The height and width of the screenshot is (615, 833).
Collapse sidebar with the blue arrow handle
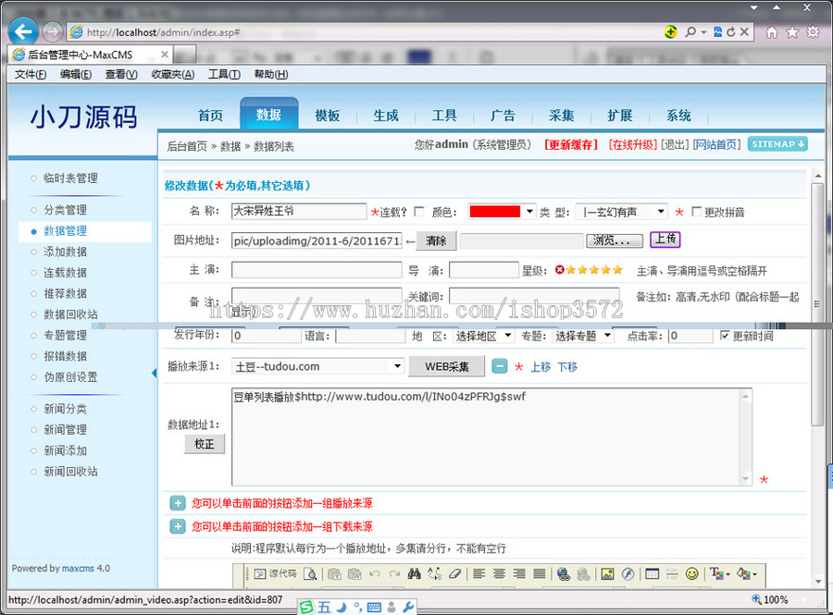(154, 373)
